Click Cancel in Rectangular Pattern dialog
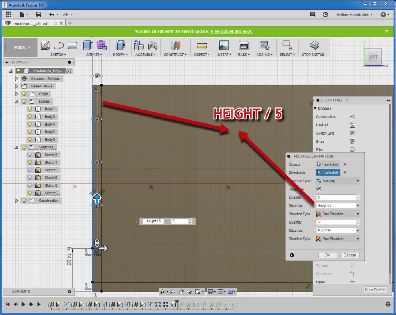396x315 pixels. [x=350, y=255]
